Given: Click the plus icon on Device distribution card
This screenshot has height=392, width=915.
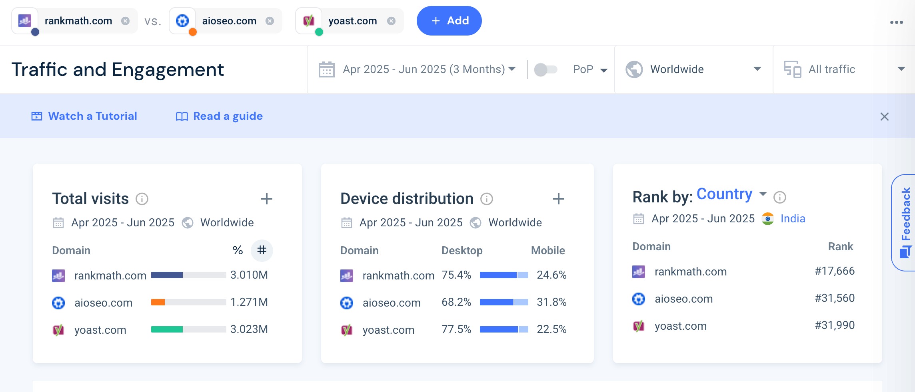Looking at the screenshot, I should point(559,199).
